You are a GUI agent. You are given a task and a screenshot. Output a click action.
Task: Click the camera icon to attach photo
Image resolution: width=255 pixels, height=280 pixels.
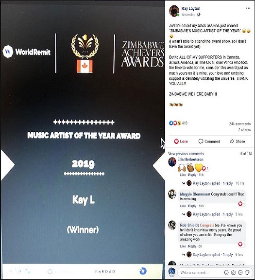coord(233,272)
